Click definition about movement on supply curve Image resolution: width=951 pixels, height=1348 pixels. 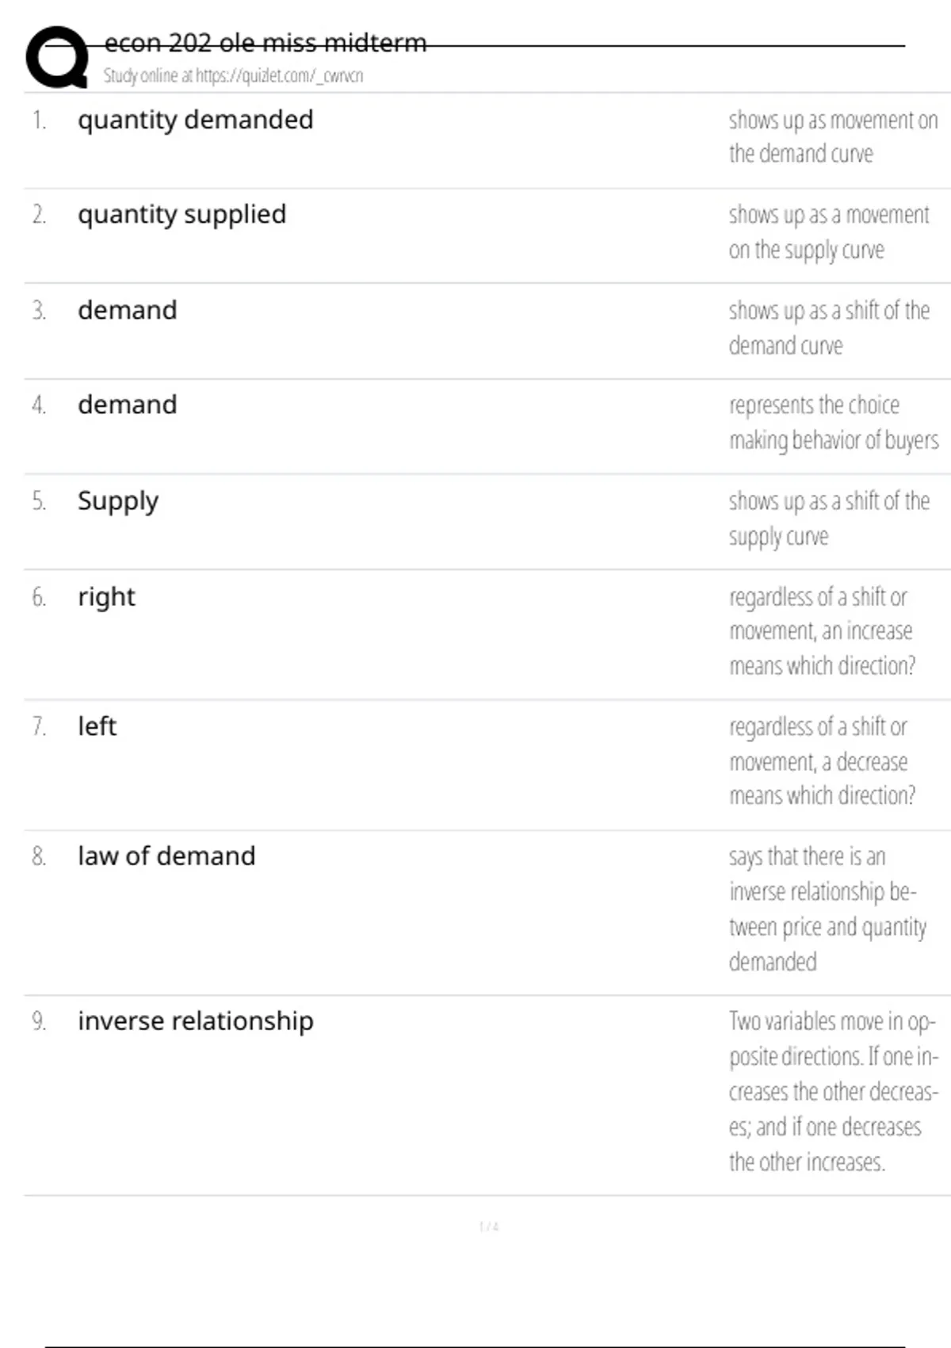(829, 232)
